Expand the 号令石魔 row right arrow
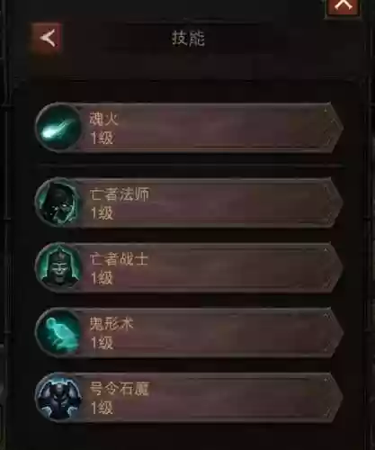The image size is (375, 450). (x=334, y=397)
